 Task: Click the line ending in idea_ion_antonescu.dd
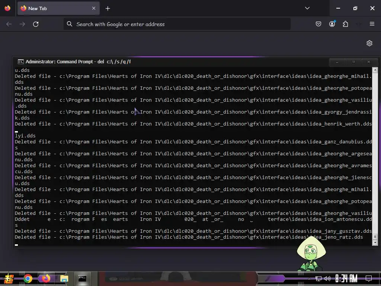(193, 219)
